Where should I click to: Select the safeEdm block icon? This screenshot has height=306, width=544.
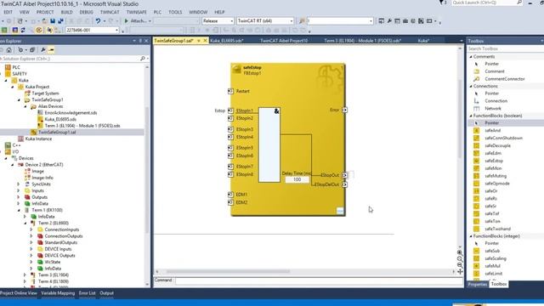[476, 153]
